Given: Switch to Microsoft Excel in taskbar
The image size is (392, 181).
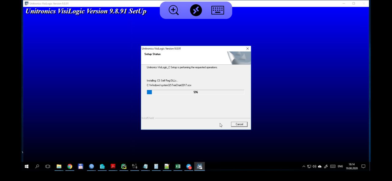Looking at the screenshot, I should click(178, 166).
